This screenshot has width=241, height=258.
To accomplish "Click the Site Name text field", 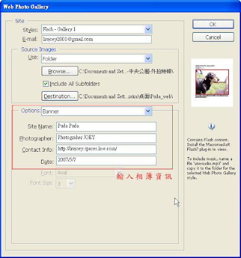I will pyautogui.click(x=106, y=126).
